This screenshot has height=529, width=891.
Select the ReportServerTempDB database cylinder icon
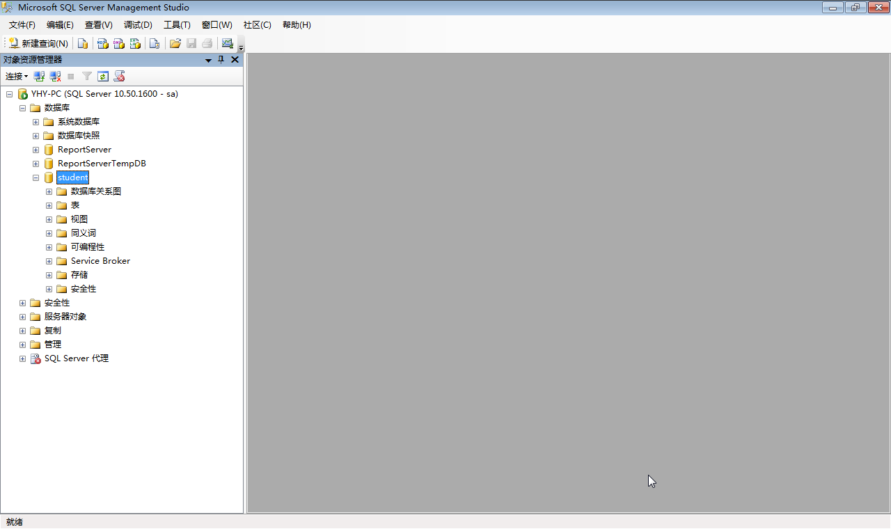click(49, 164)
